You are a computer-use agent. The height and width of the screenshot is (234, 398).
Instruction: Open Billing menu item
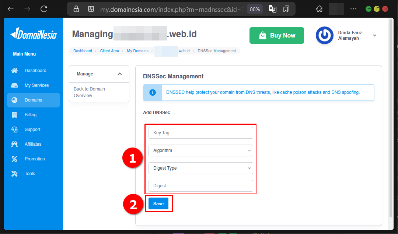click(31, 114)
